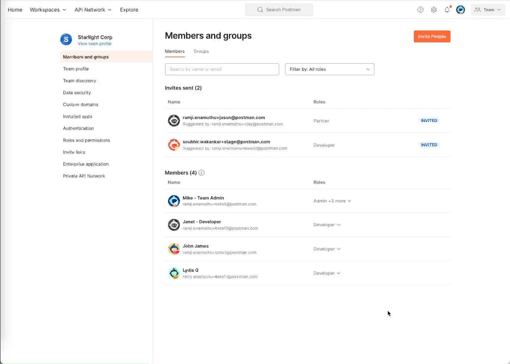The height and width of the screenshot is (364, 510).
Task: Open Enterprise application in sidebar
Action: click(86, 164)
